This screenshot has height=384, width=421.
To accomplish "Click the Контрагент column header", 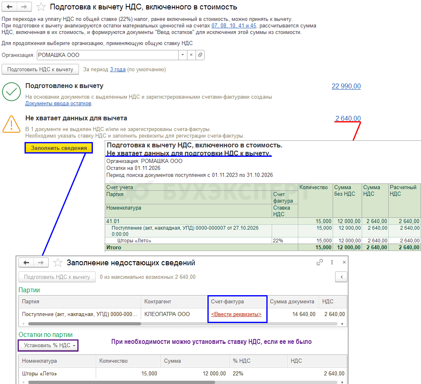I will (174, 301).
